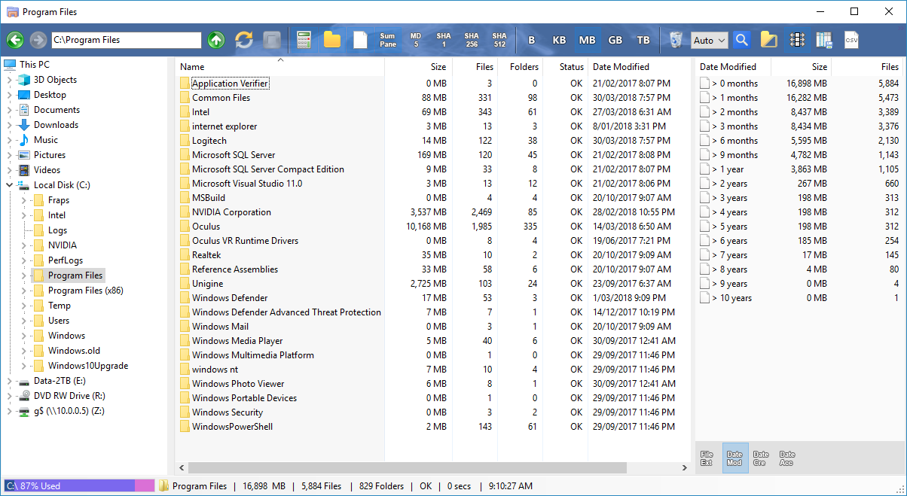Open the search tool

tap(741, 39)
